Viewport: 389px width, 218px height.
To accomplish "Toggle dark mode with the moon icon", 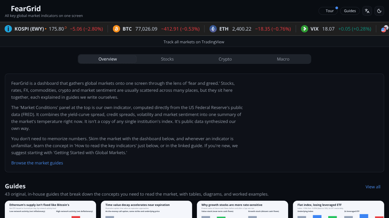I will tap(379, 11).
